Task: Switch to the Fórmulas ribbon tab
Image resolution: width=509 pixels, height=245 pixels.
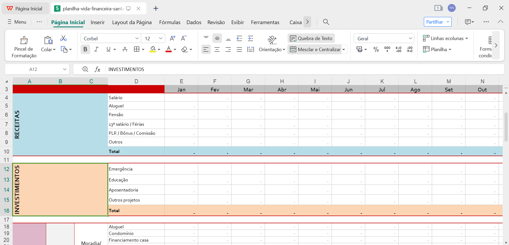Action: 169,22
